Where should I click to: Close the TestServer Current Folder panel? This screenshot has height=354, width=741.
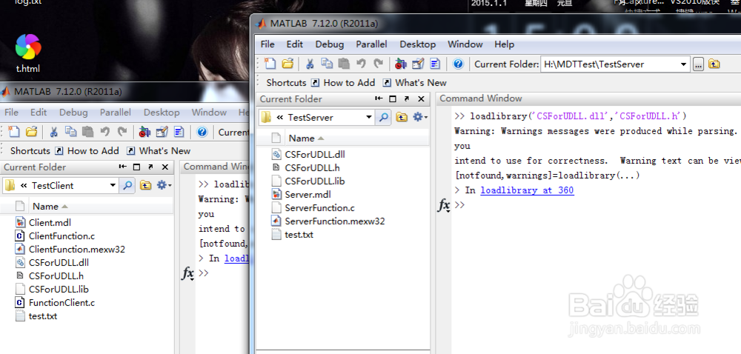(x=421, y=98)
